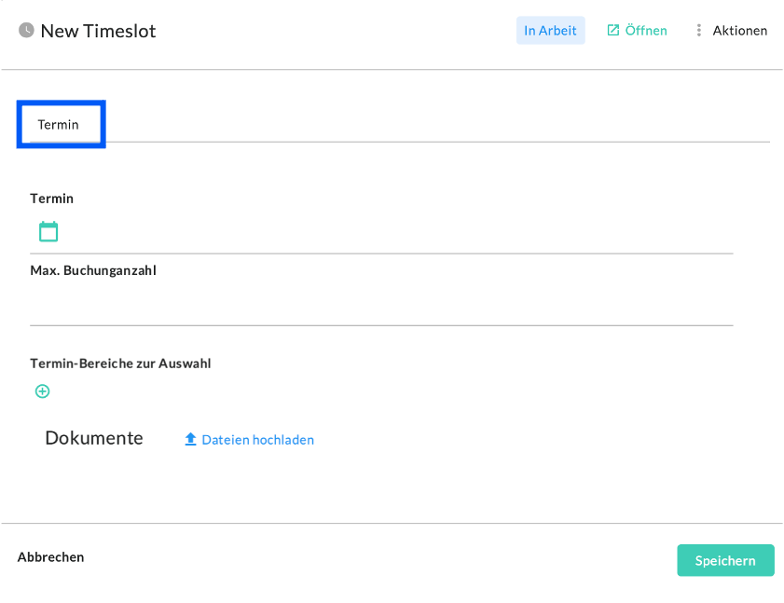The width and height of the screenshot is (784, 603).
Task: Click the upload arrow icon
Action: click(190, 440)
